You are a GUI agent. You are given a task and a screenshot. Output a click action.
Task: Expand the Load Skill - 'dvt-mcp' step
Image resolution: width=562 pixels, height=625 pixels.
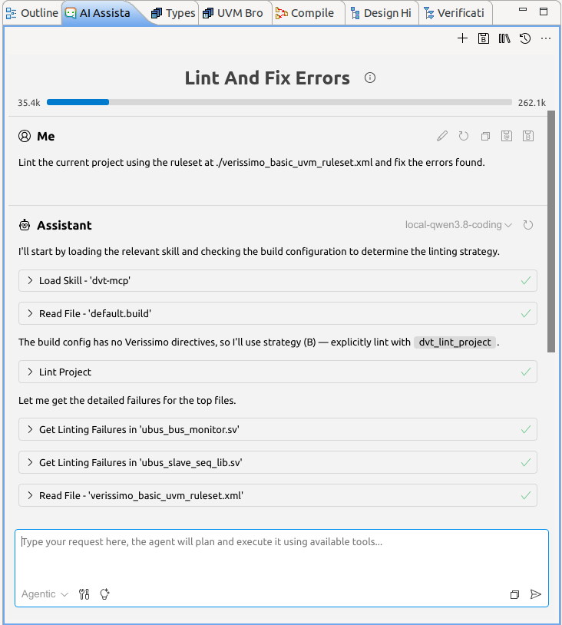[x=277, y=280]
